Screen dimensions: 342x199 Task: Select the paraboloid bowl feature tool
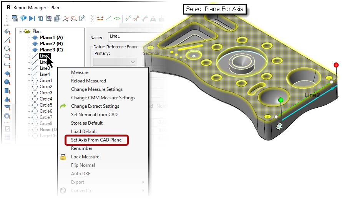point(7,107)
